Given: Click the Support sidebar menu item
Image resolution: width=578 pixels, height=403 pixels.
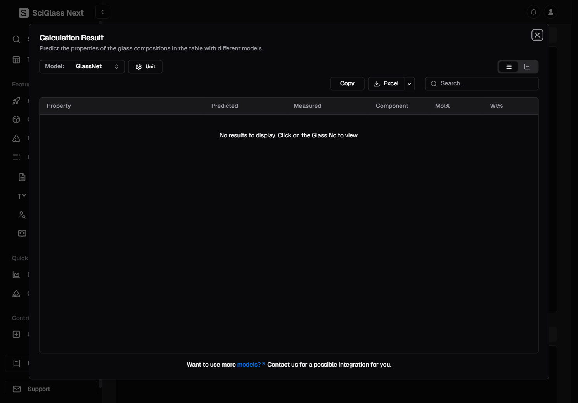Looking at the screenshot, I should pos(39,389).
